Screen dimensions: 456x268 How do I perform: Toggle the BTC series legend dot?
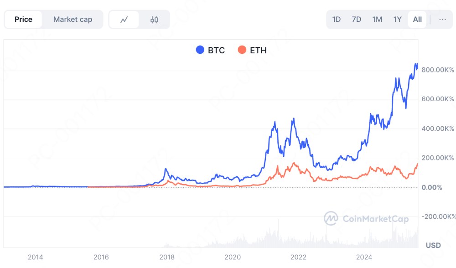click(200, 50)
